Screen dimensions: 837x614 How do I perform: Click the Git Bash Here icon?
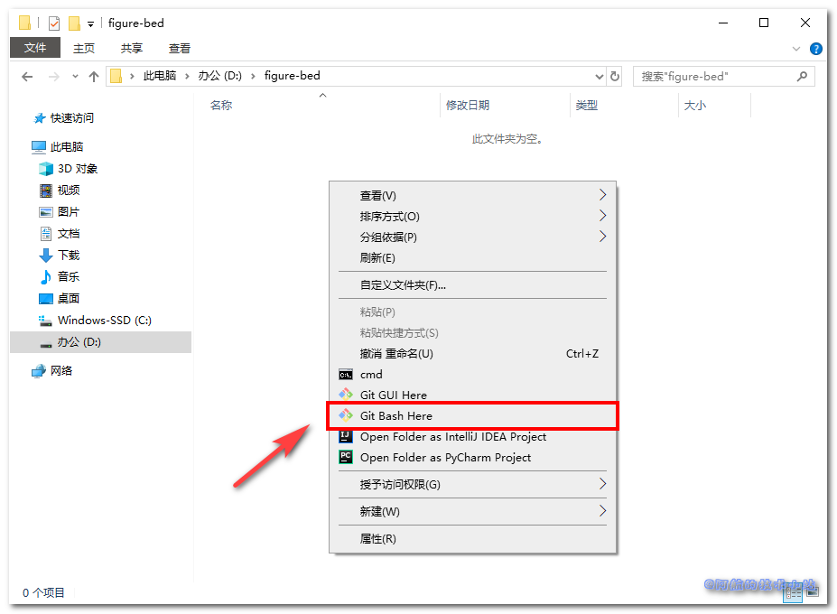click(x=345, y=416)
